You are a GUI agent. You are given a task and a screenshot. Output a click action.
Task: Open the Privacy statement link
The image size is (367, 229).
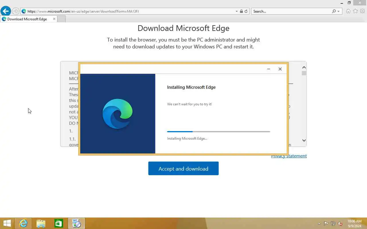[x=289, y=156]
